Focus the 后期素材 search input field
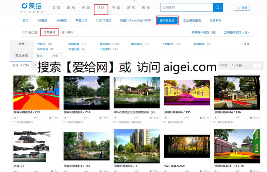This screenshot has width=267, height=172. tap(187, 7)
